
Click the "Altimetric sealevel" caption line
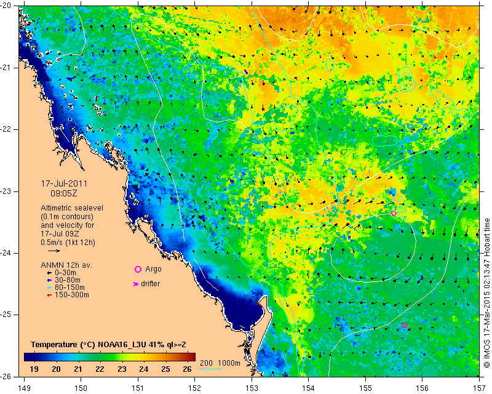point(72,208)
